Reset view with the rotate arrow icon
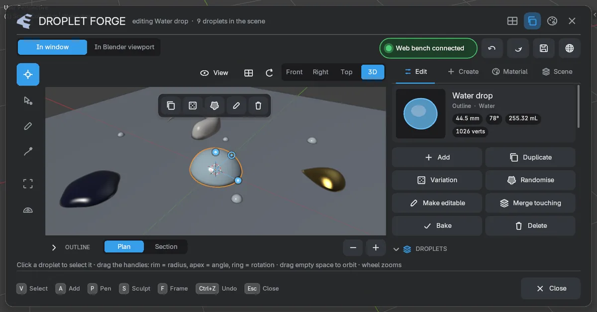 269,73
